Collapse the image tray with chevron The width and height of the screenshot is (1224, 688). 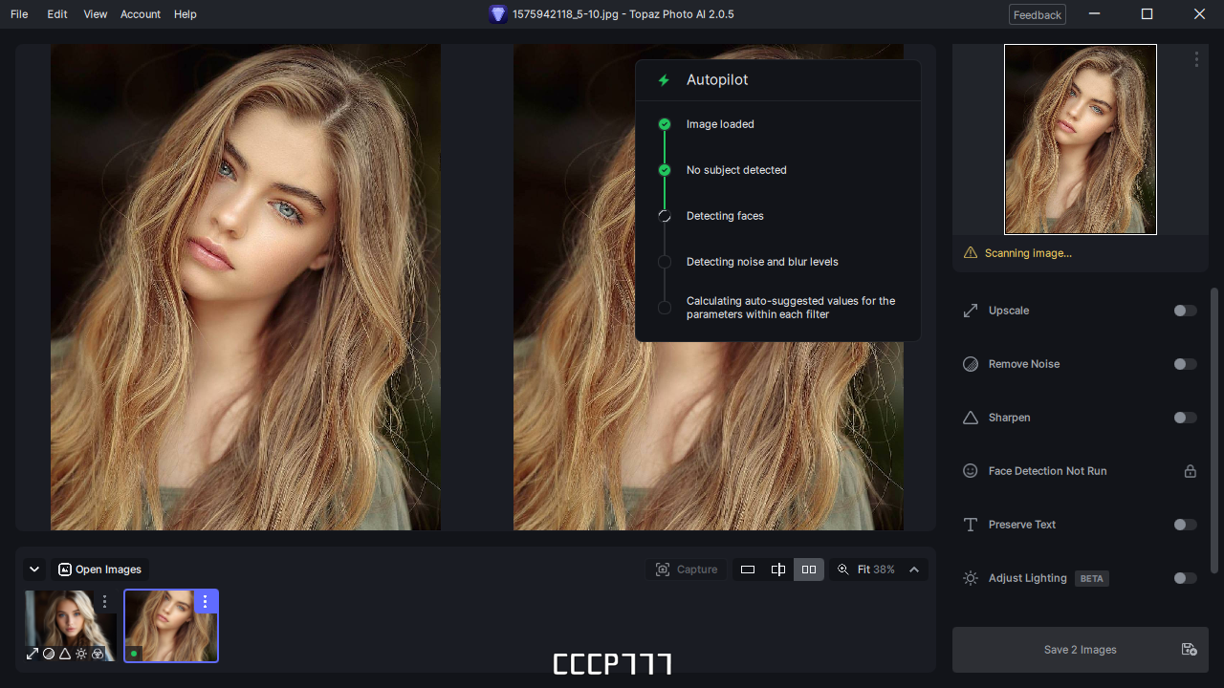point(34,570)
